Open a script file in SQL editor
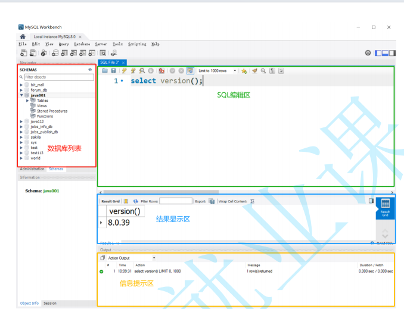The width and height of the screenshot is (404, 309). point(105,71)
